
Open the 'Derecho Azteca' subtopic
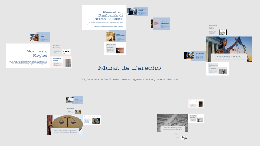[x=196, y=118]
